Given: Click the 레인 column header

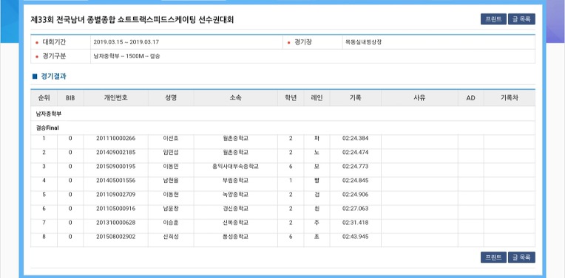Looking at the screenshot, I should [x=317, y=97].
